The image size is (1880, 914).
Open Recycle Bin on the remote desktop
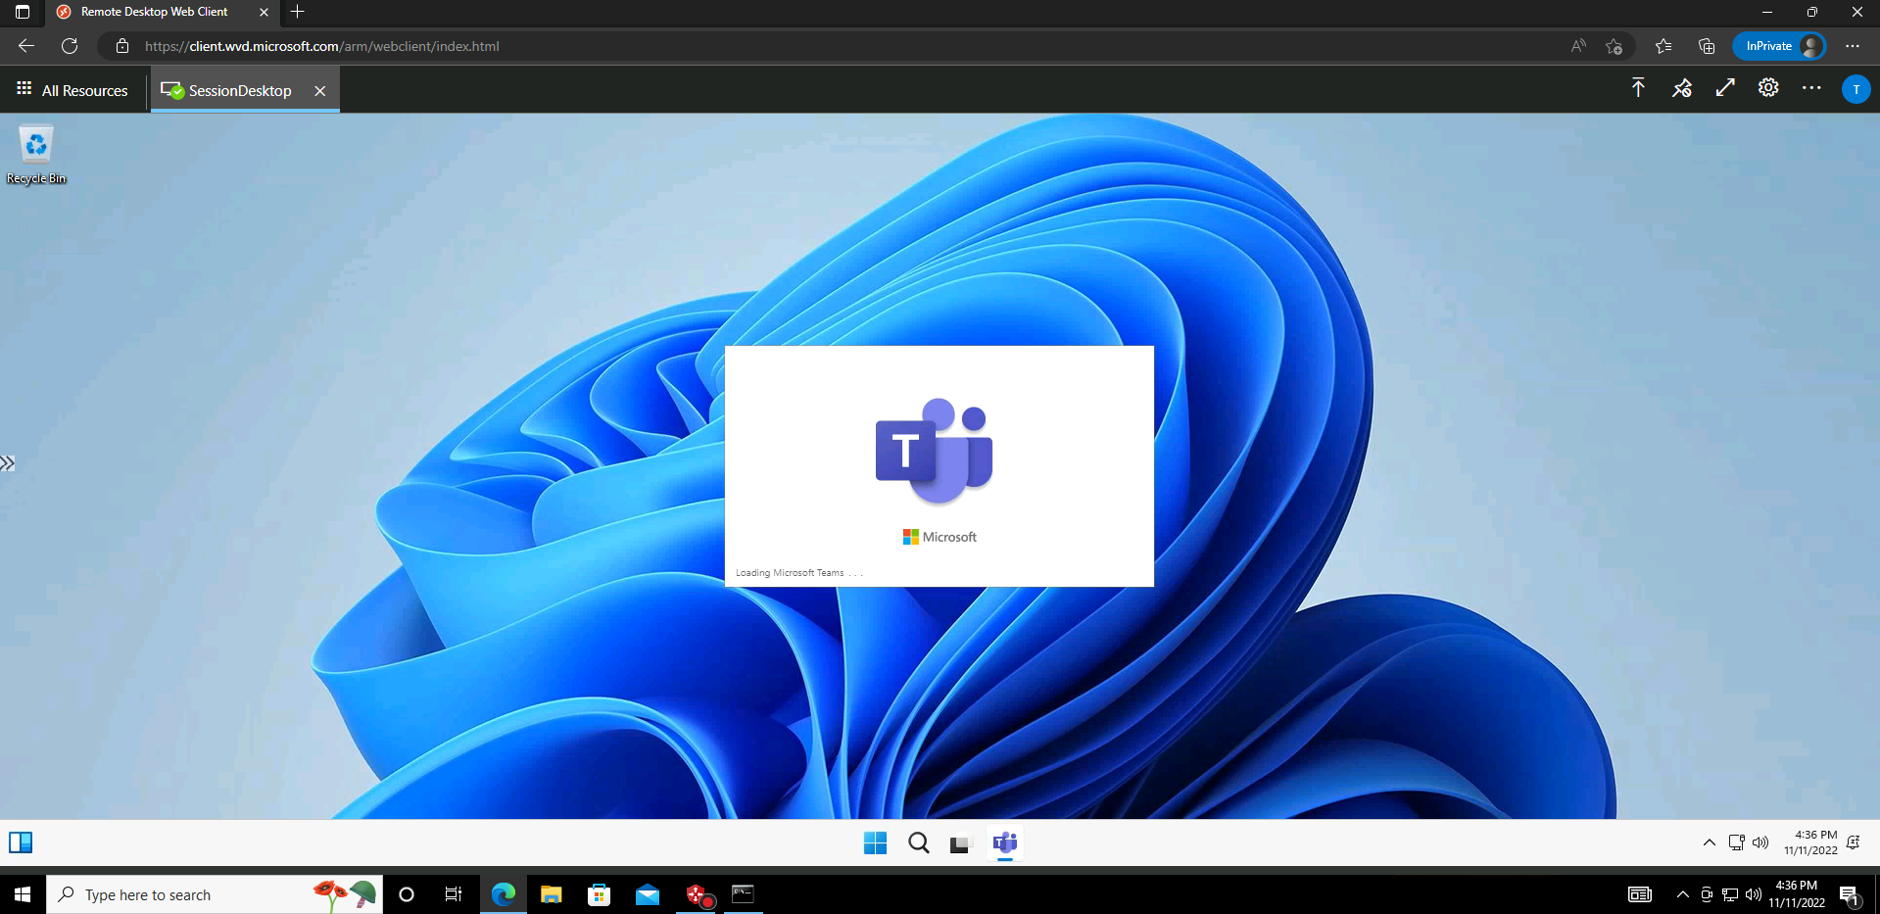pos(36,155)
